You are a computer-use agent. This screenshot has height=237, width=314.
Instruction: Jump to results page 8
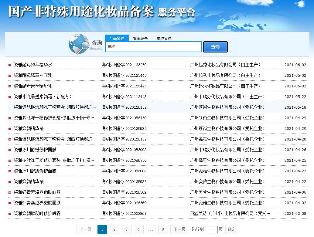pyautogui.click(x=163, y=229)
